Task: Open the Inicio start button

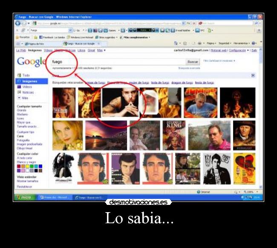Action: [x=24, y=197]
